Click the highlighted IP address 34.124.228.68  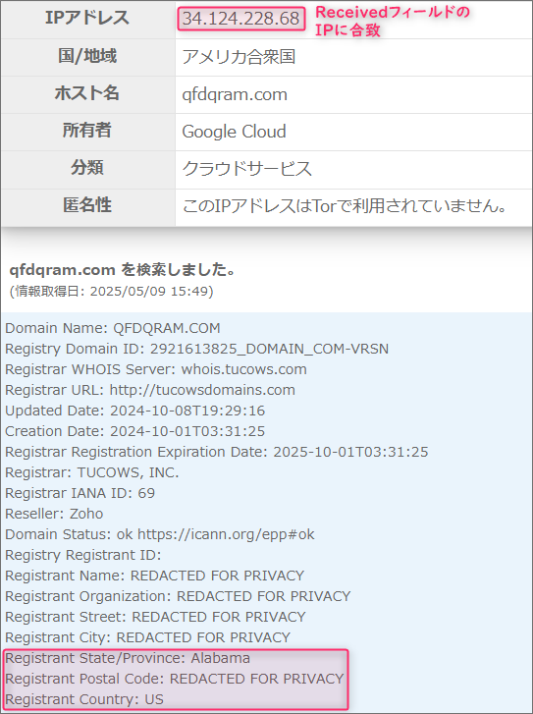click(240, 19)
